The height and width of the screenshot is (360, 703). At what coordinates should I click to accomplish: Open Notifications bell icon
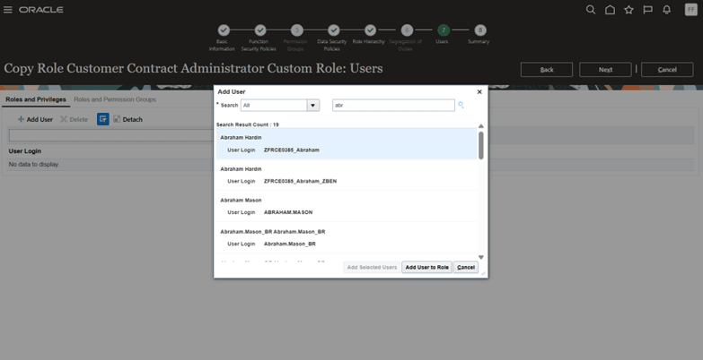coord(667,9)
